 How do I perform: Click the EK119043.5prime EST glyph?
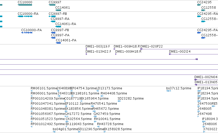coord(66,127)
